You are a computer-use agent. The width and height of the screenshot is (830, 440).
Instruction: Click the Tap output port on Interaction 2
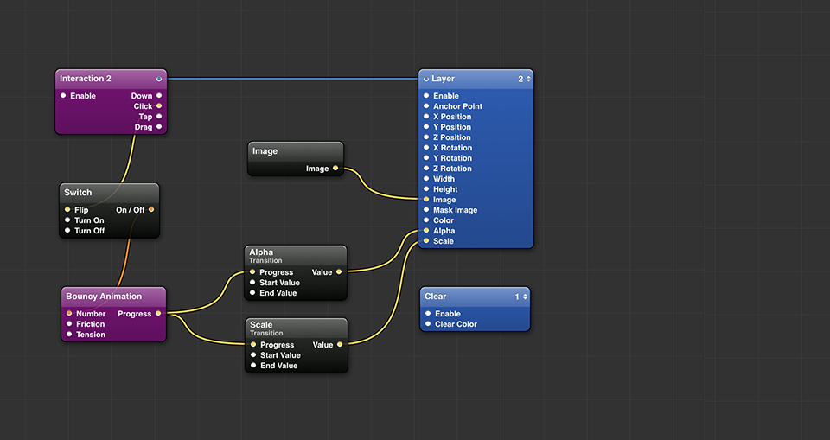159,117
